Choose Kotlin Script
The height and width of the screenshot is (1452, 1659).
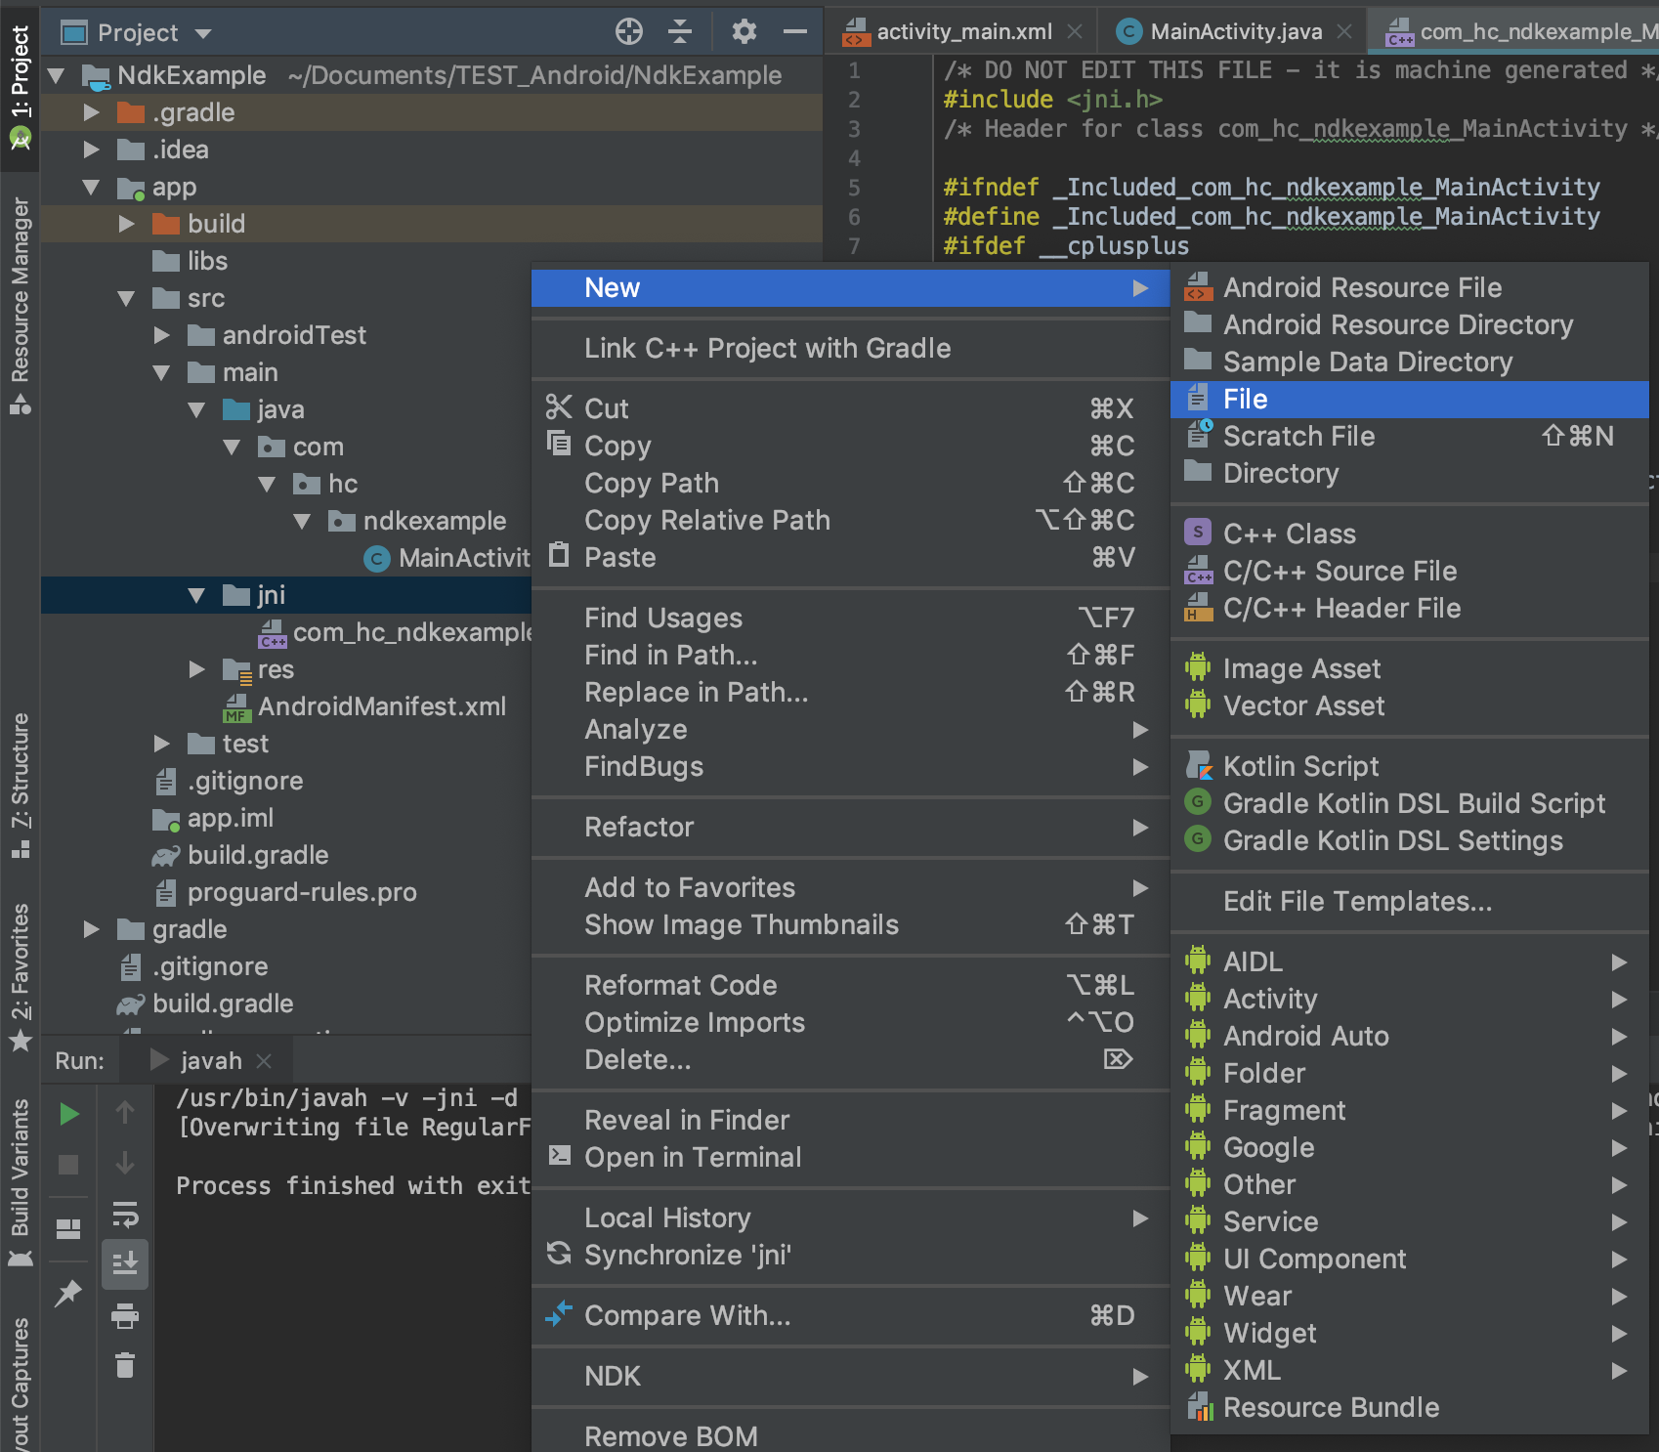coord(1409,766)
